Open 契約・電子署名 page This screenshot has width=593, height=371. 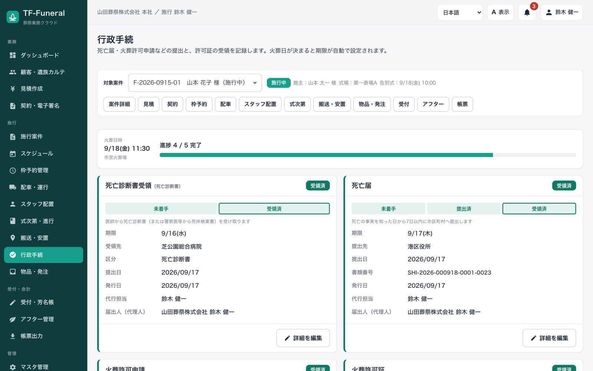(x=43, y=106)
